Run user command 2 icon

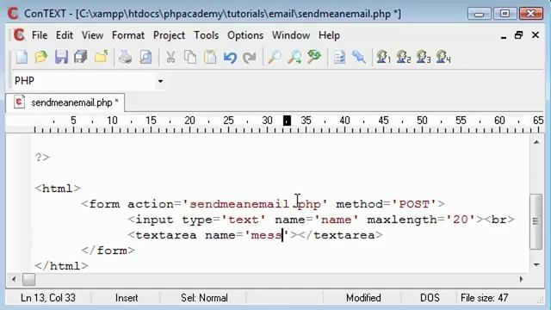point(404,57)
